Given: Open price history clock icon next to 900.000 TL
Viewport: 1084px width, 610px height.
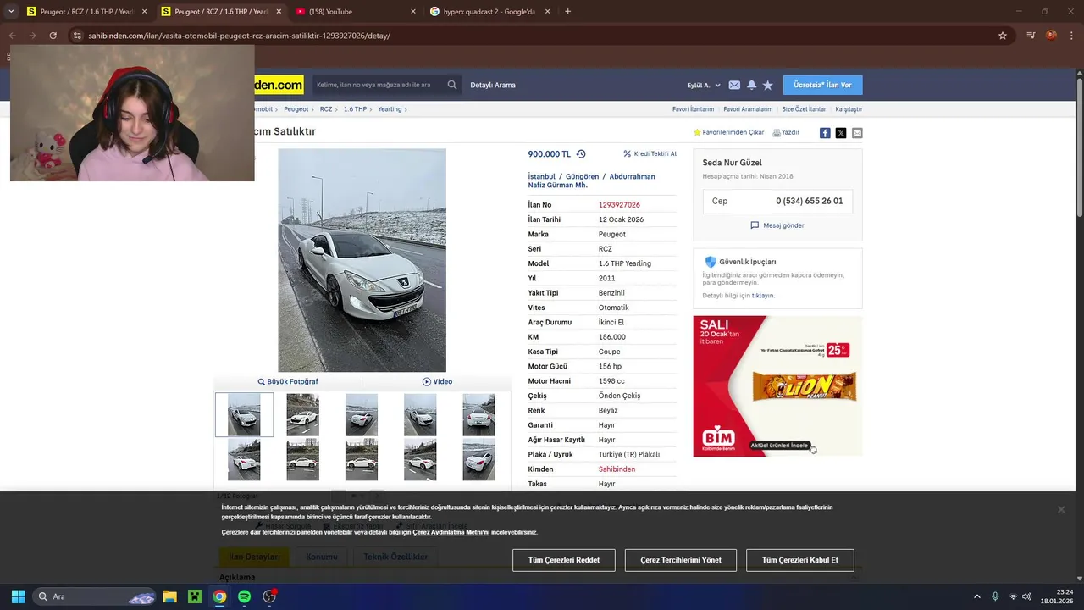Looking at the screenshot, I should coord(581,154).
